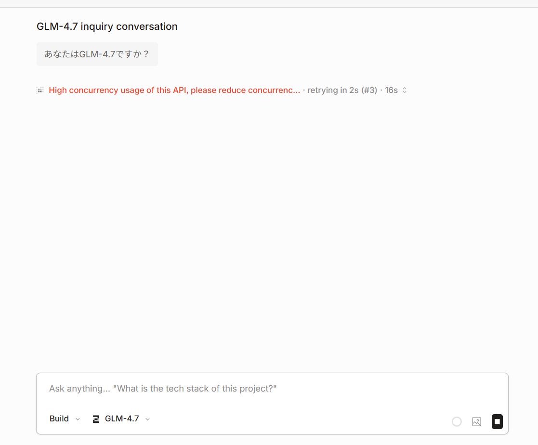
Task: Expand retry details with up-down chevron
Action: pyautogui.click(x=405, y=90)
